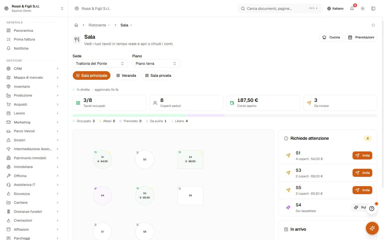Open the Italiano language globe selector
384x240 pixels.
[335, 9]
